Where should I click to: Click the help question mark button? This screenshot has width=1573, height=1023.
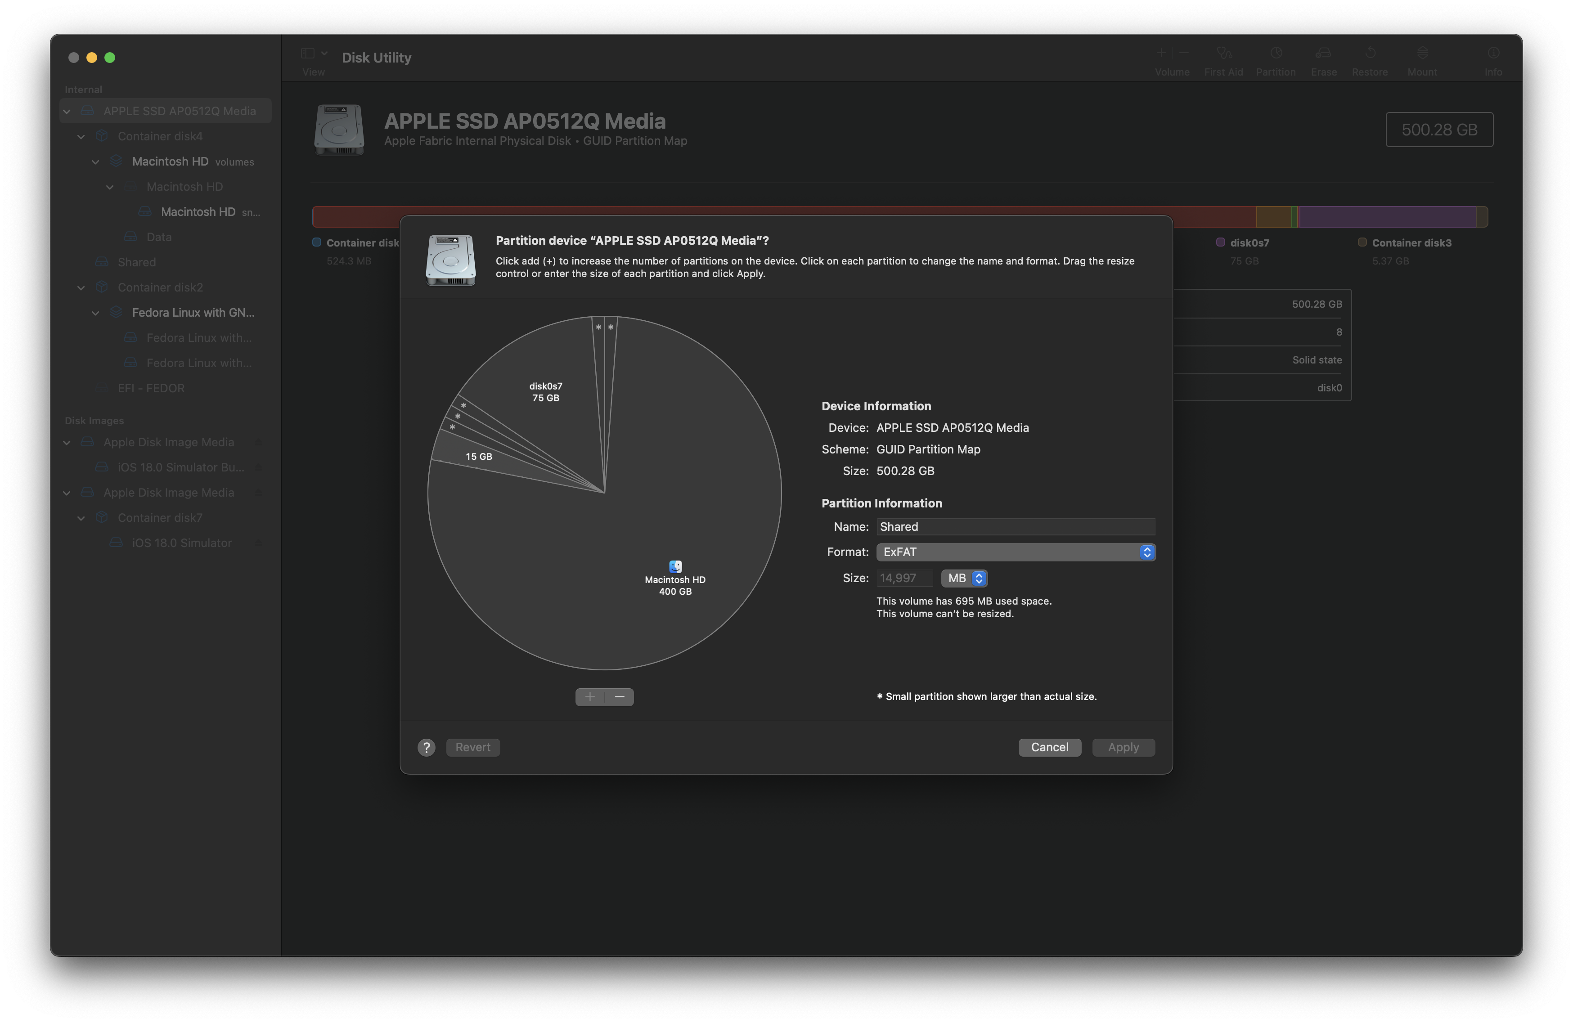pyautogui.click(x=426, y=747)
